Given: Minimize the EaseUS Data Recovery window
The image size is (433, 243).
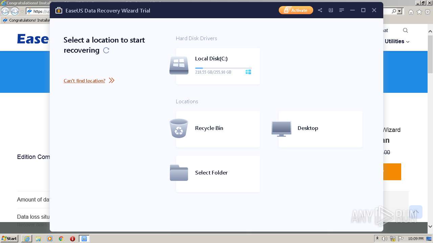Looking at the screenshot, I should 352,10.
